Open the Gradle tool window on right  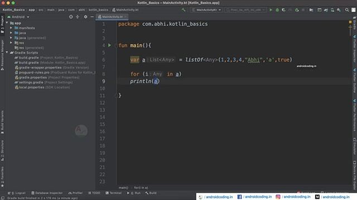(x=355, y=23)
